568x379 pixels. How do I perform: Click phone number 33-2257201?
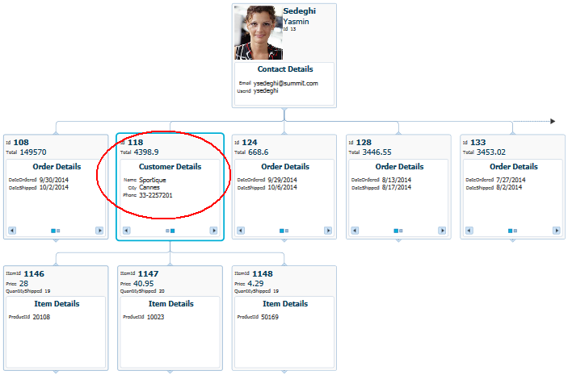tap(156, 195)
